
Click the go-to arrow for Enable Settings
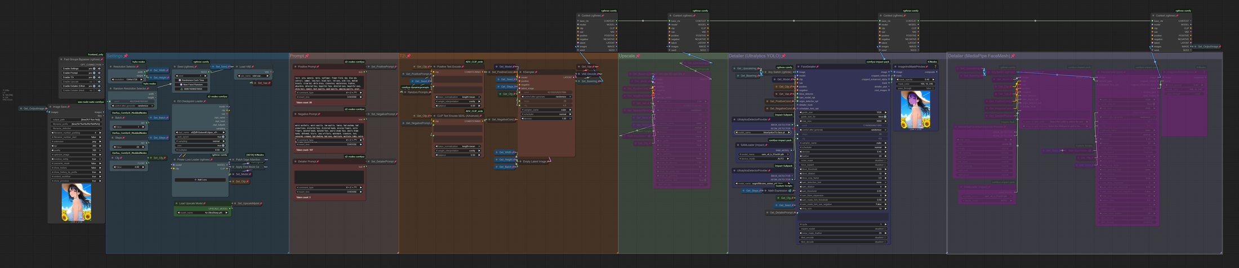[99, 69]
